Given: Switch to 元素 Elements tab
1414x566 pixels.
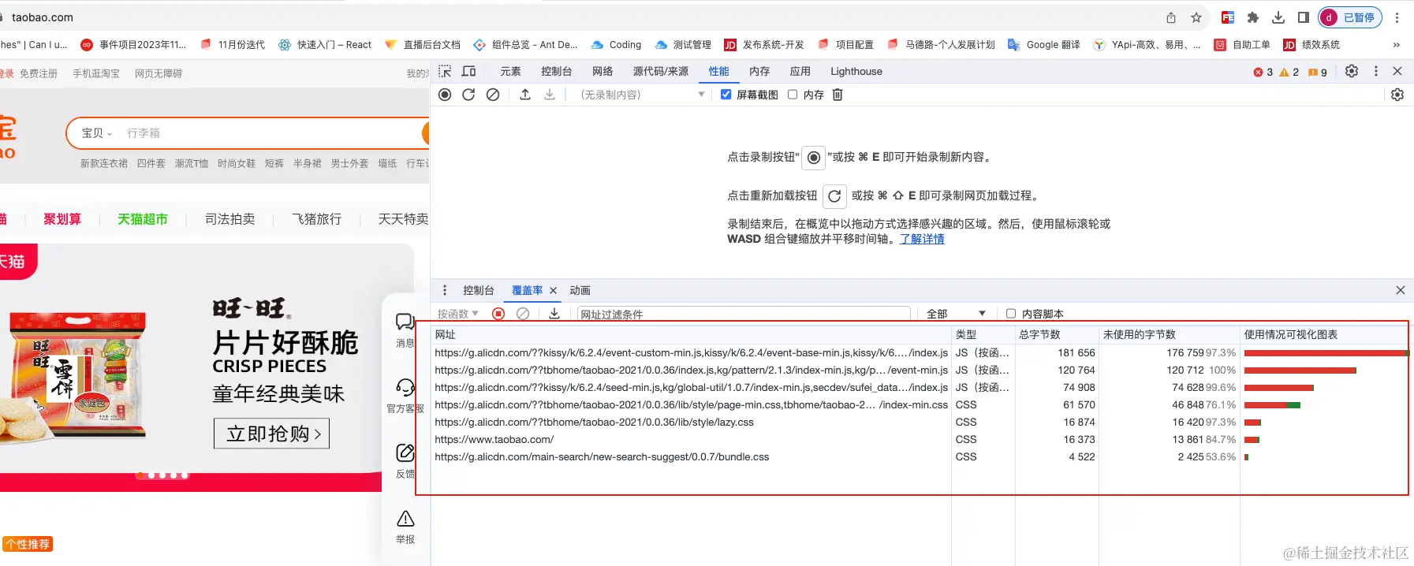Looking at the screenshot, I should [x=510, y=71].
